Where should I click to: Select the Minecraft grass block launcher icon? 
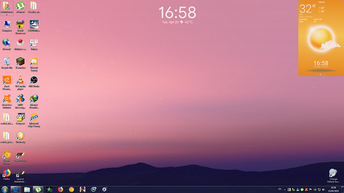click(20, 63)
